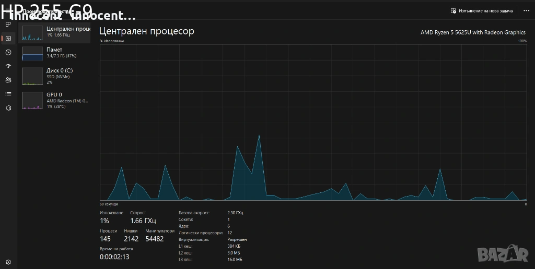535x269 pixels.
Task: Open the Services puzzle-piece icon
Action: coord(8,108)
